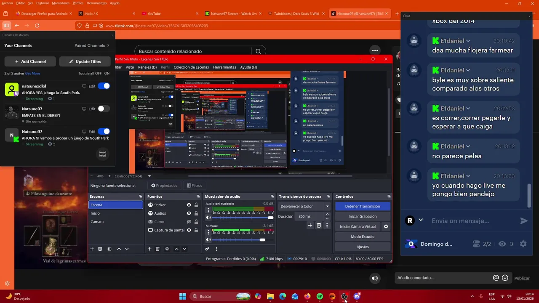Open scene filters icon in Escenas toolbar

[109, 249]
